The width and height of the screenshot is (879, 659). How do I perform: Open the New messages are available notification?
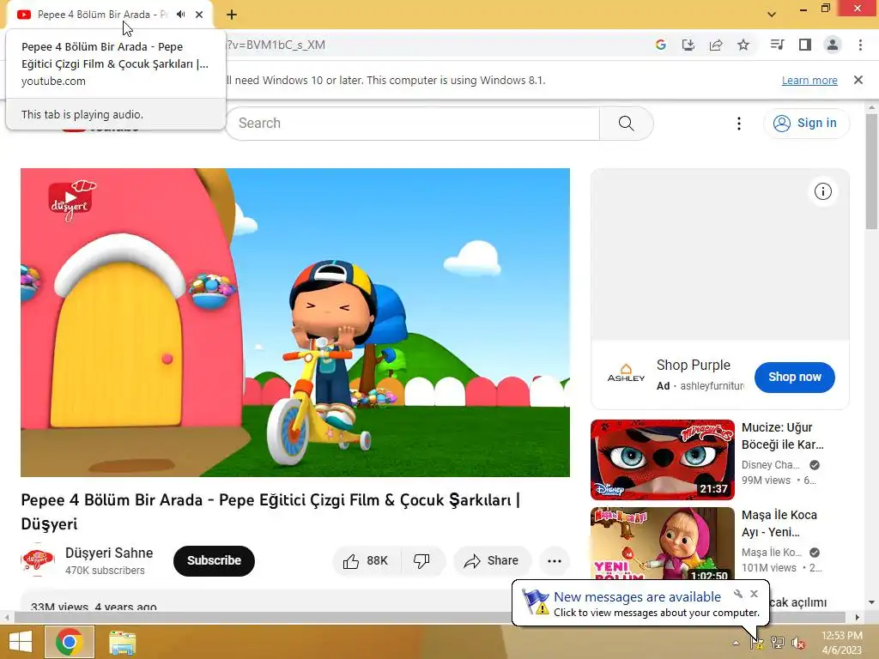(x=640, y=604)
